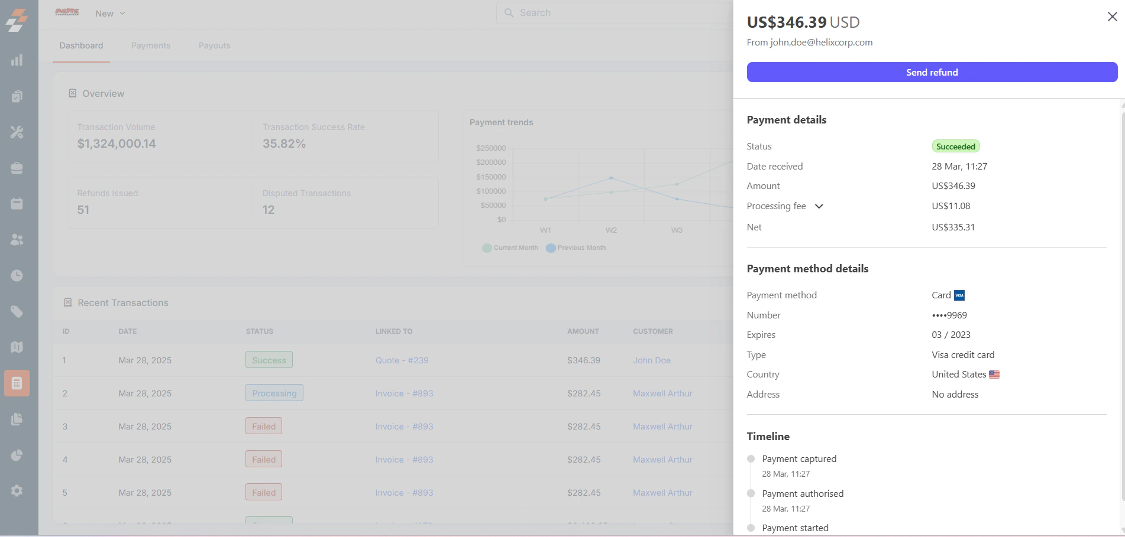This screenshot has height=537, width=1125.
Task: Switch to the Payments tab
Action: pyautogui.click(x=151, y=45)
